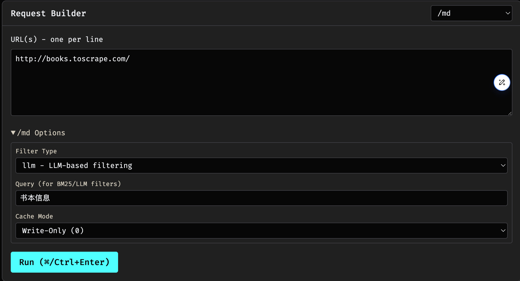The image size is (520, 281).
Task: Click the magic wand edit icon
Action: click(502, 82)
